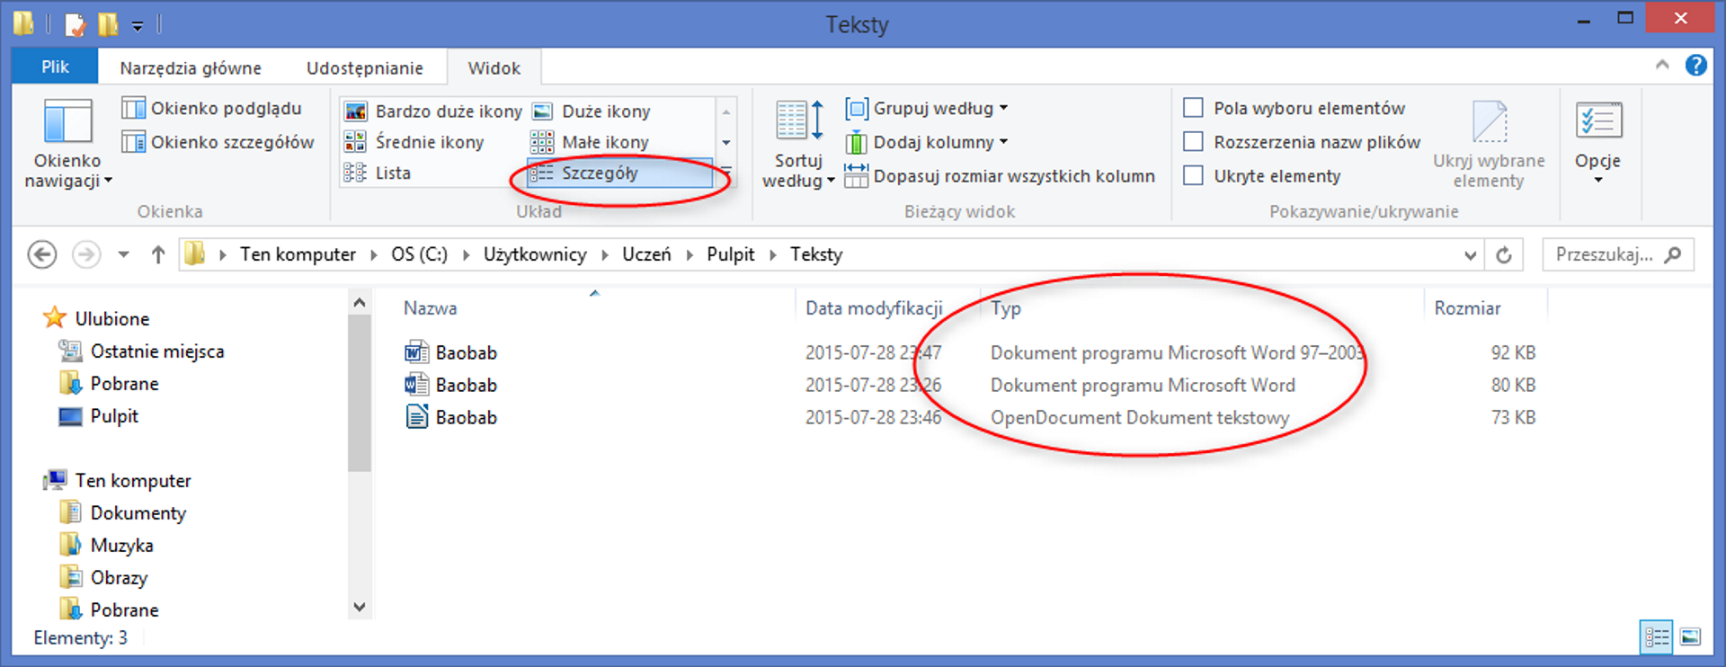Click the Help question mark icon

(x=1695, y=66)
